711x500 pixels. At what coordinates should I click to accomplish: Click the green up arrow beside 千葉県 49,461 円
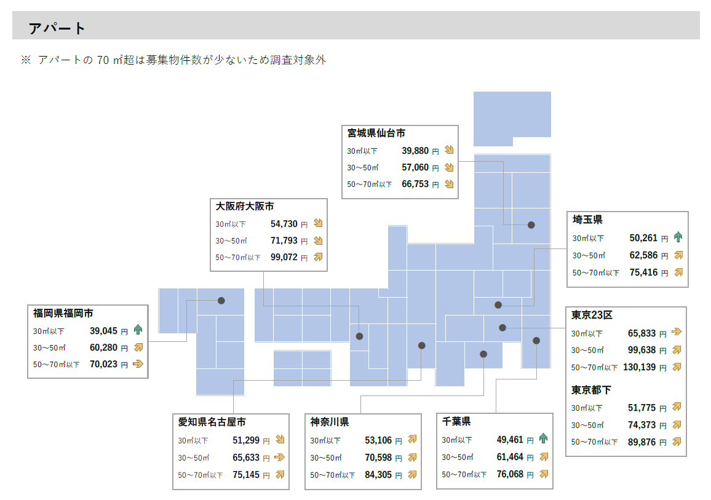click(x=543, y=439)
